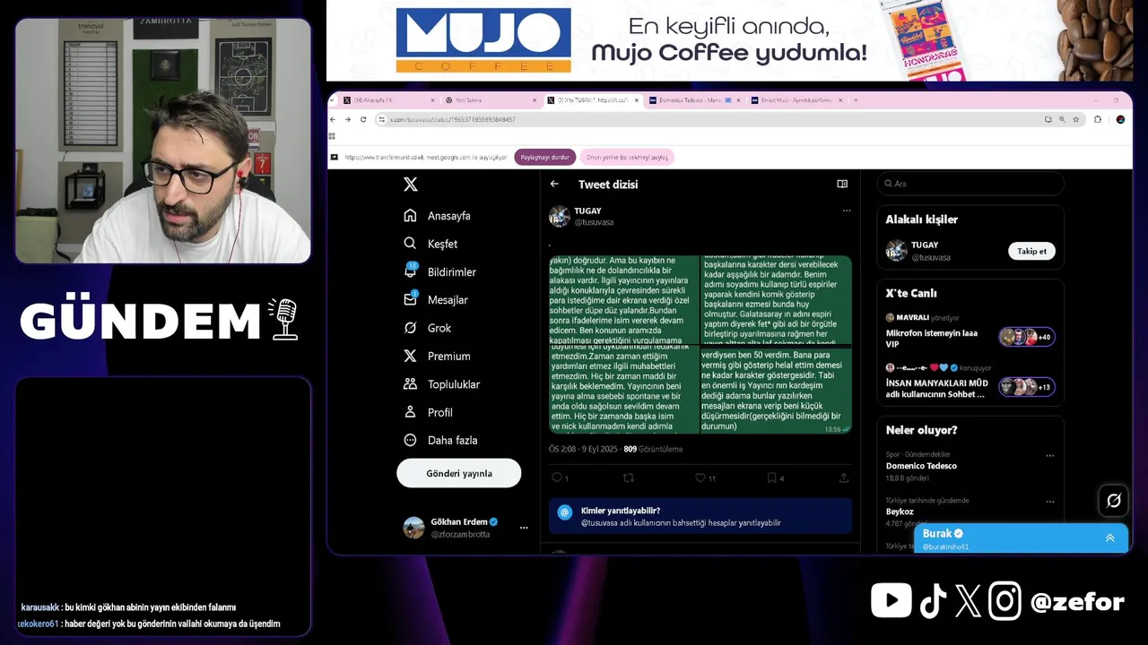Viewport: 1148px width, 645px height.
Task: Click the Kimler yanıtlayabilir? notice
Action: (700, 516)
